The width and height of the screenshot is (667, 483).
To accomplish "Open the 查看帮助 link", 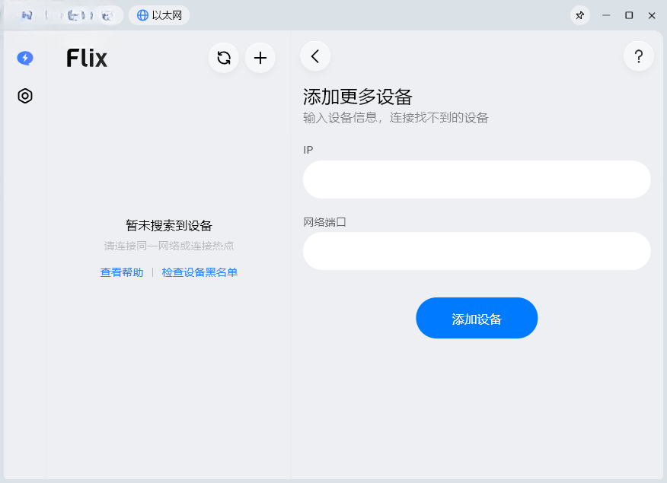I will coord(122,272).
